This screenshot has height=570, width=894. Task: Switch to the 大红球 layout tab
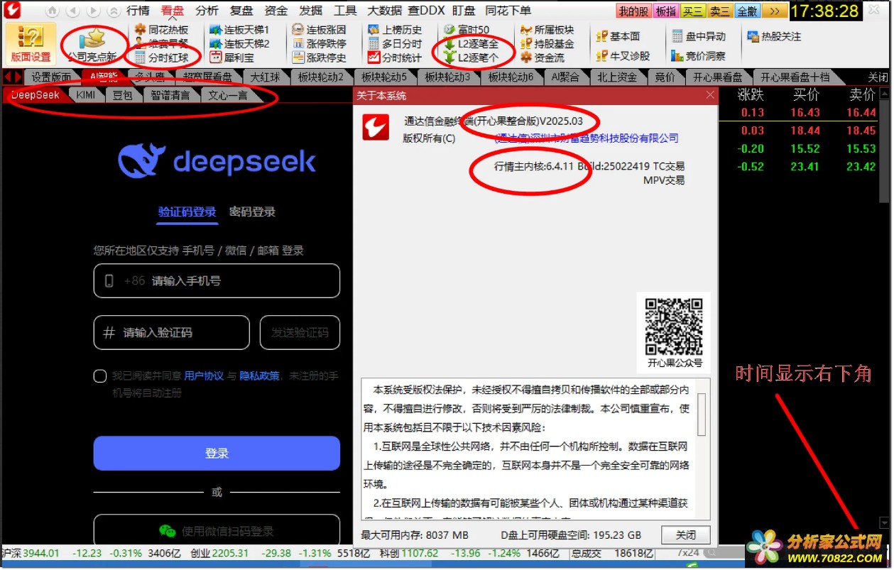tap(265, 77)
